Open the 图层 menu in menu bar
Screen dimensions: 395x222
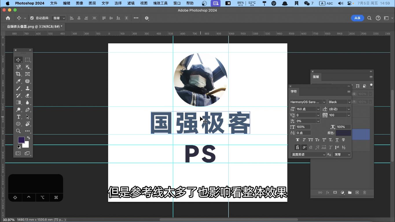pyautogui.click(x=92, y=3)
